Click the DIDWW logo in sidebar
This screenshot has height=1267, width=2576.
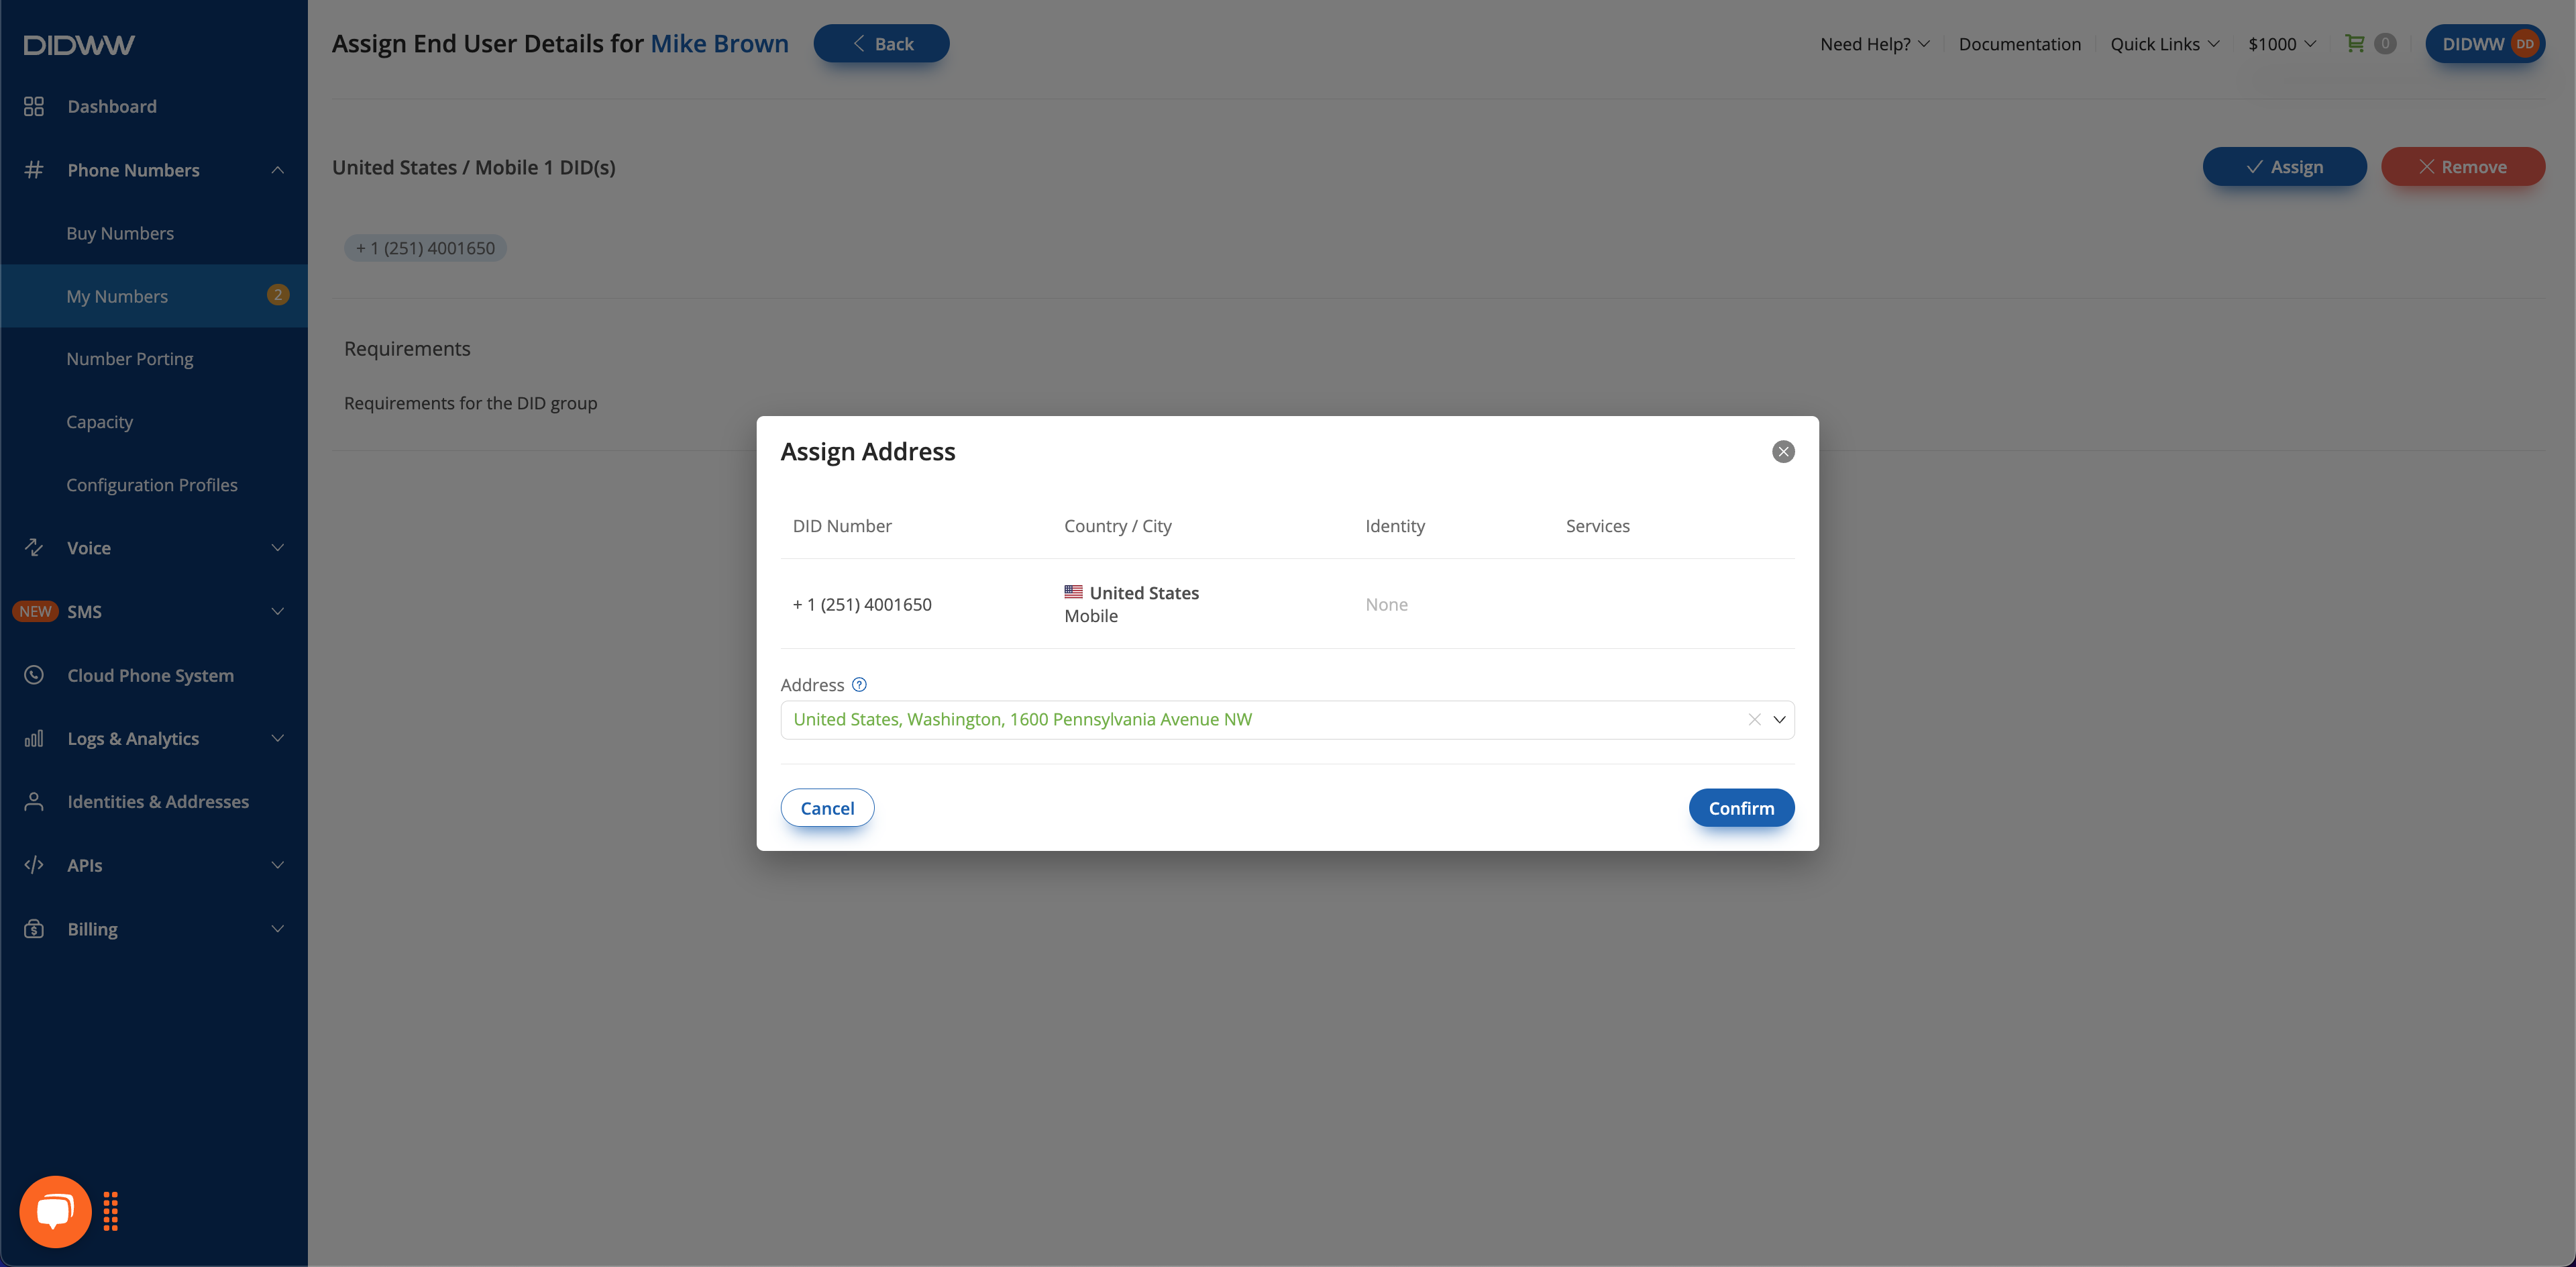click(x=79, y=45)
